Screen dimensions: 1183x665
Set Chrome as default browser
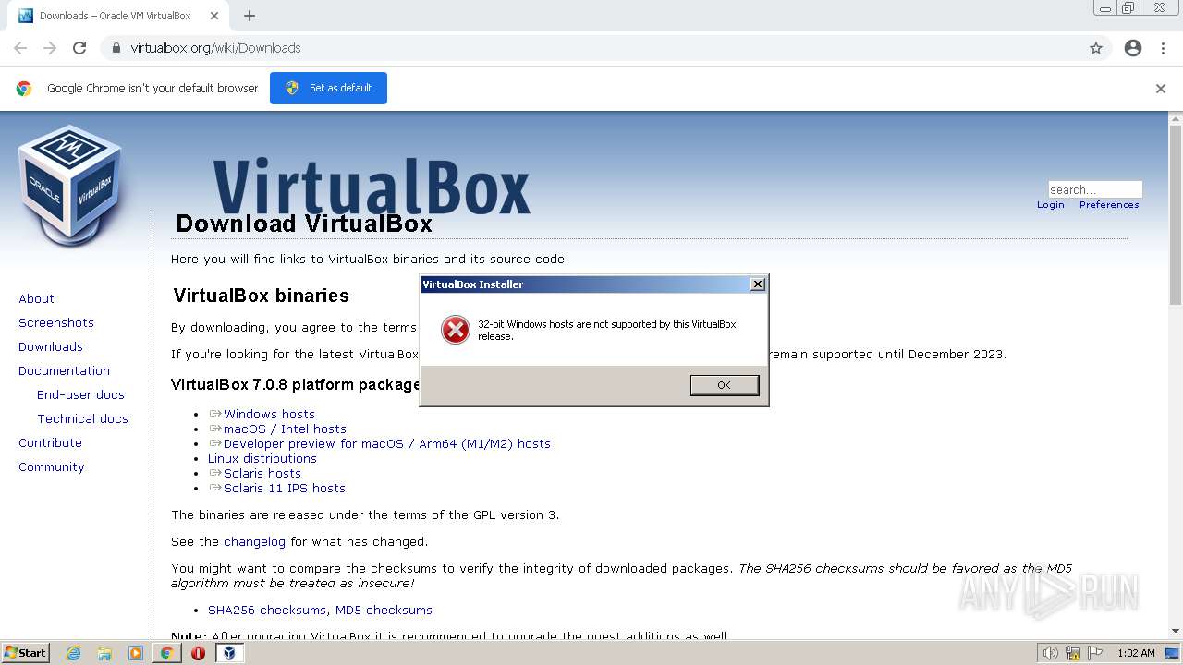[328, 88]
